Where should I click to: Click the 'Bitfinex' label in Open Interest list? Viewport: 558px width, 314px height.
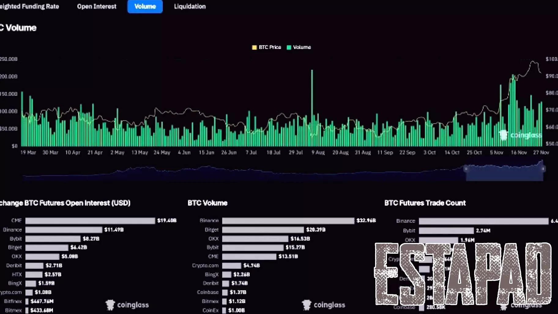[x=13, y=301]
